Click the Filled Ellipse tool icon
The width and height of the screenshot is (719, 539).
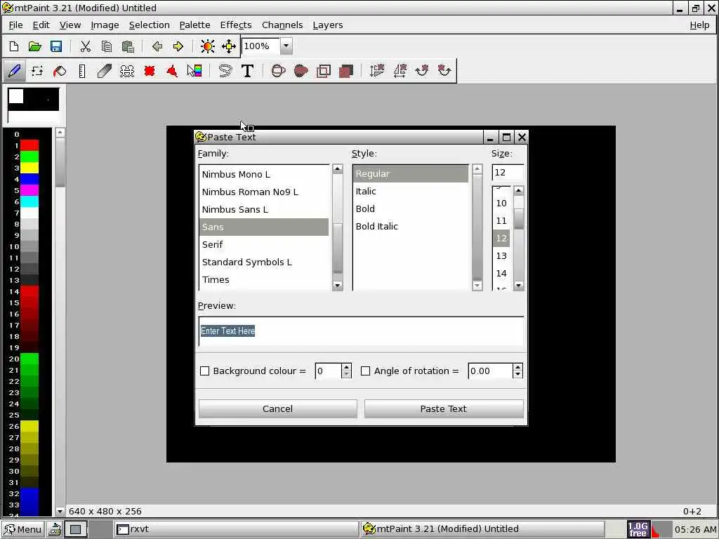pos(301,71)
